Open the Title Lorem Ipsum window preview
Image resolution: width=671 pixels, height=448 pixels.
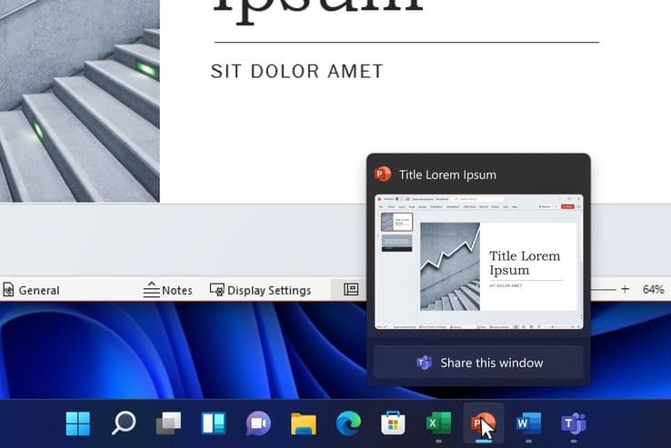click(478, 261)
